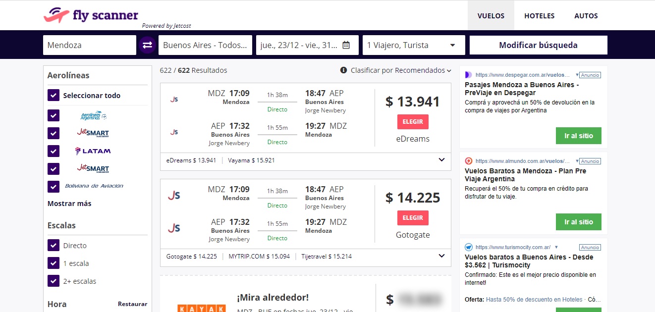Viewport: 655px width, 312px height.
Task: Open the 1 Viajero, Turista dropdown
Action: tap(414, 45)
